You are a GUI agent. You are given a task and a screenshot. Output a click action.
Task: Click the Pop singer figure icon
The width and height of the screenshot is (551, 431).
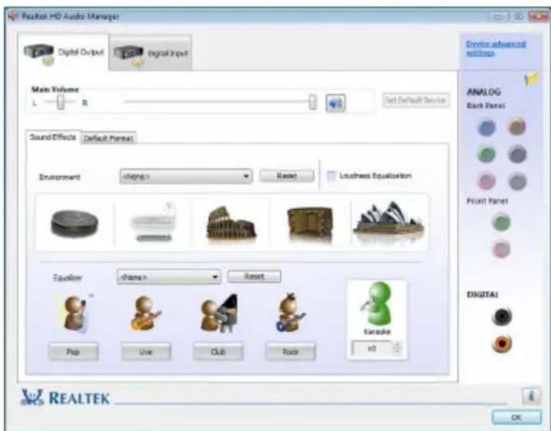click(74, 313)
